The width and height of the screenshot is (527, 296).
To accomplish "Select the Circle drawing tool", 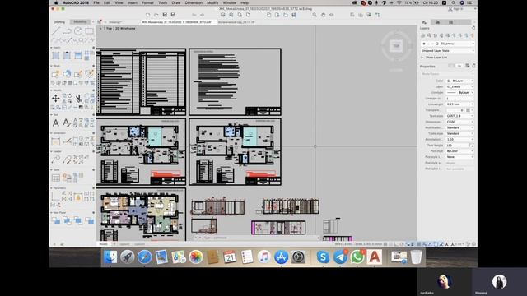I will pos(78,31).
